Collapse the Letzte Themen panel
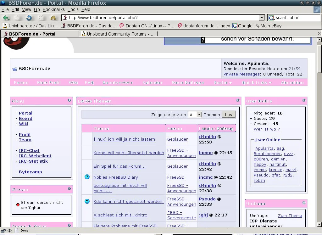Viewport: 322px width, 235px height. tap(238, 100)
